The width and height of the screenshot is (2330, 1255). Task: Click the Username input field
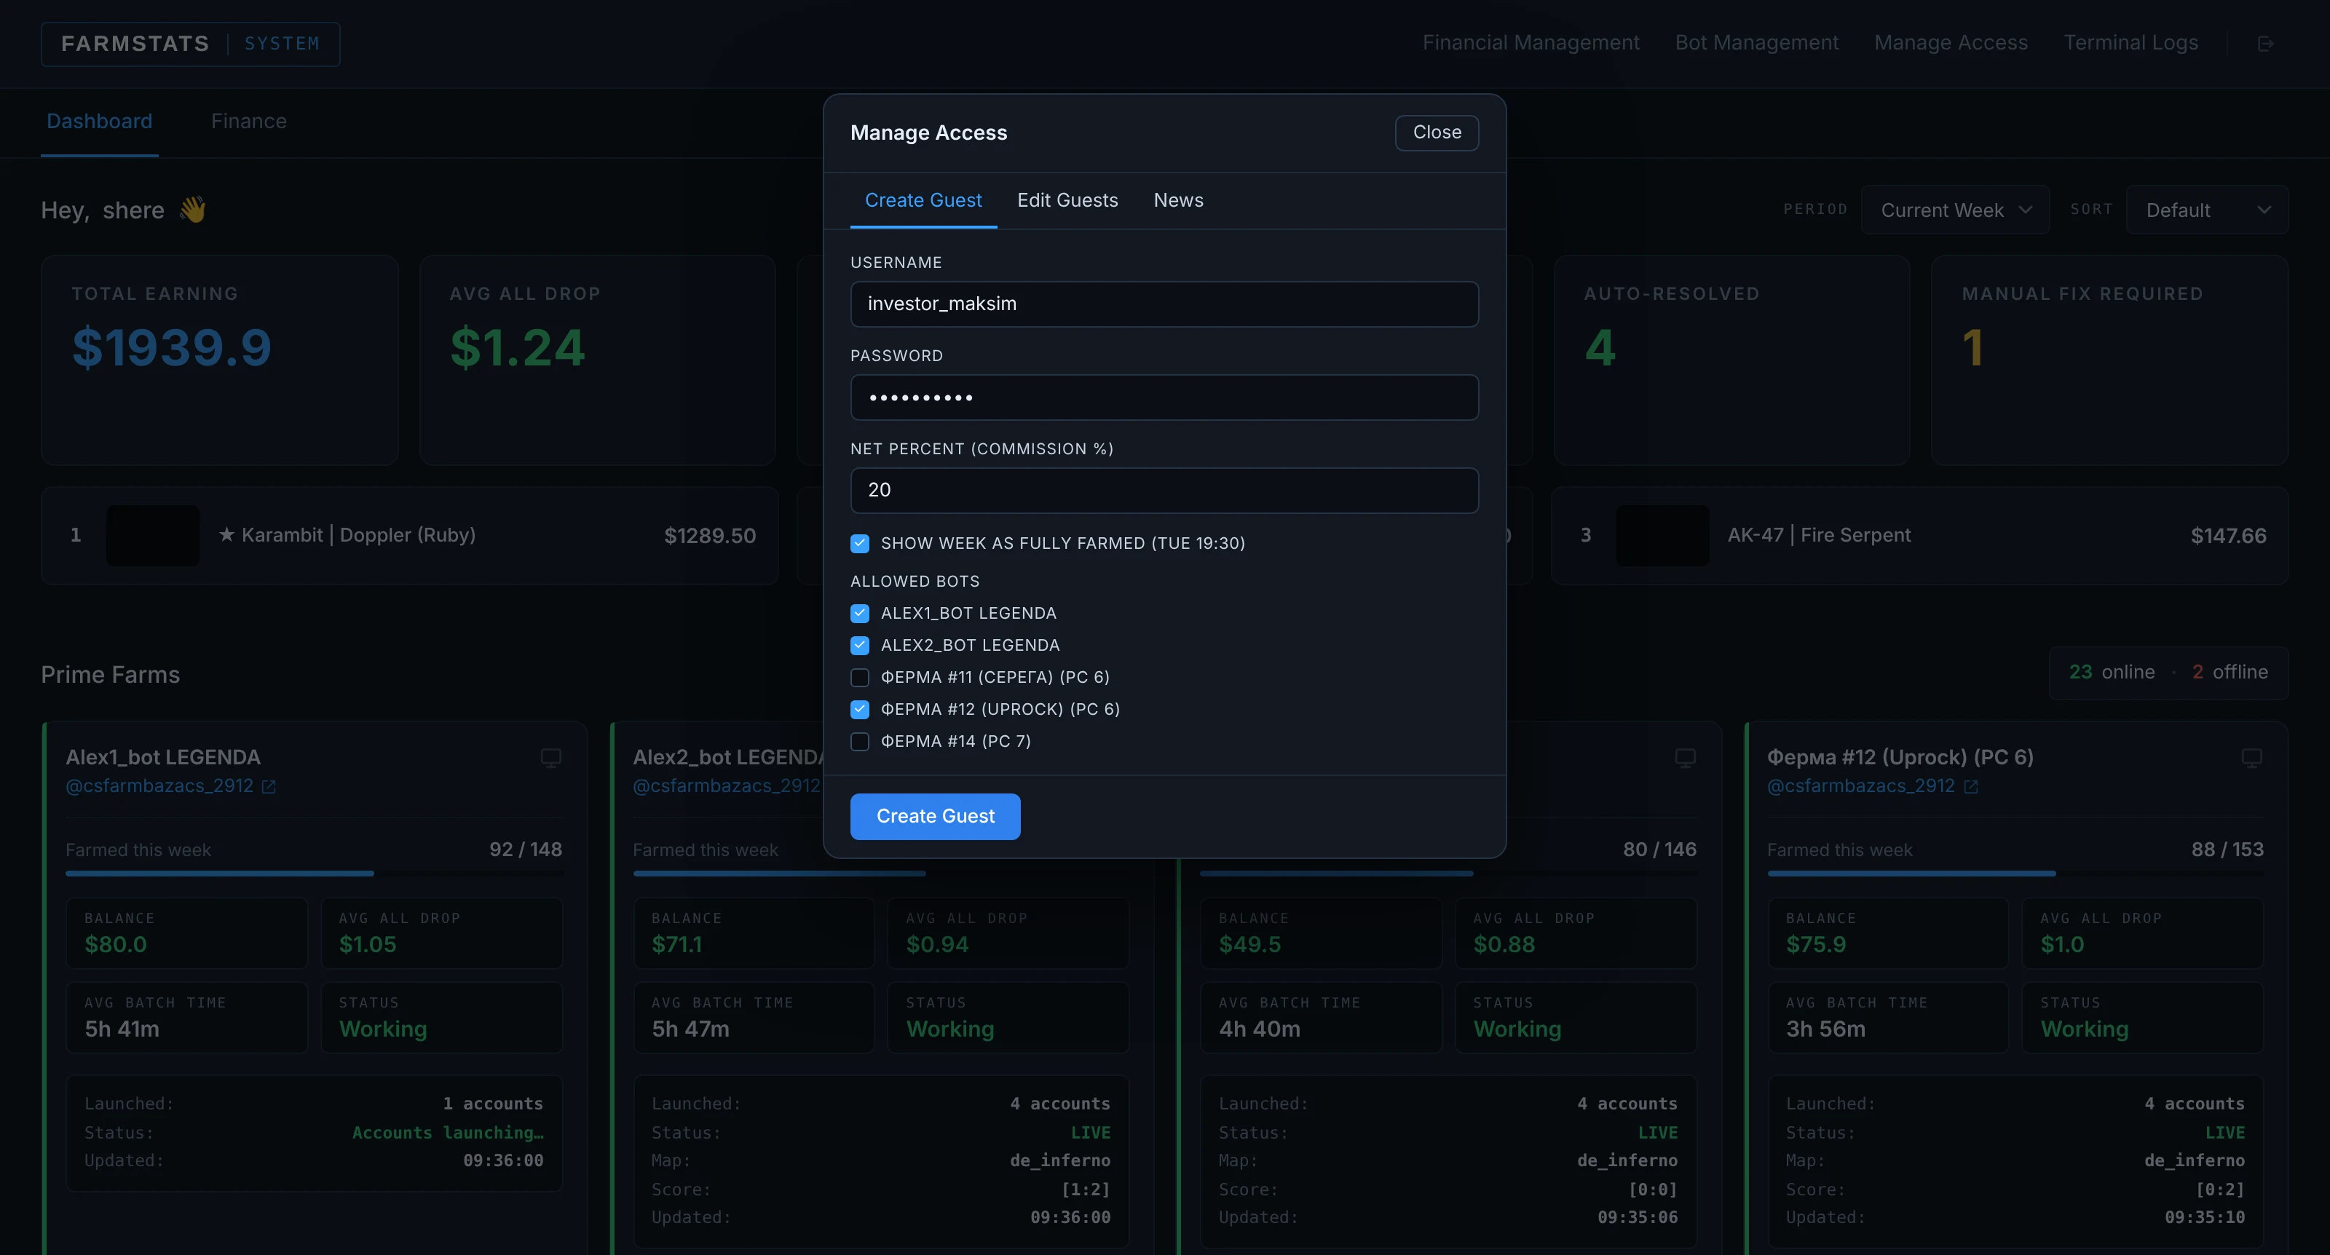[1164, 304]
